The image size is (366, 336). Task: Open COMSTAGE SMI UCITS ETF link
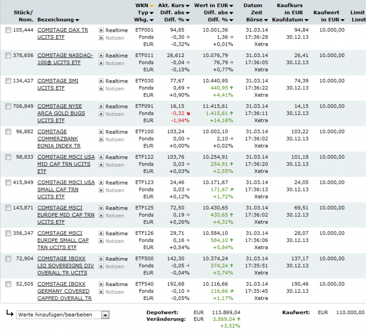coord(58,85)
